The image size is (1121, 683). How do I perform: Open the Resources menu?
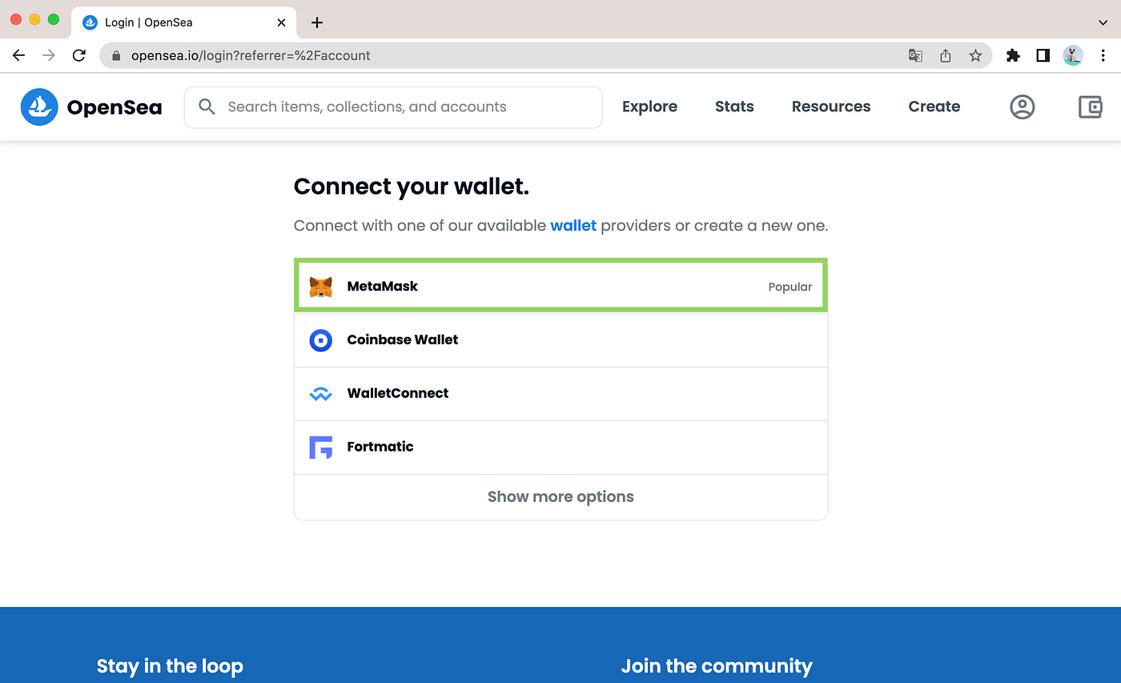click(x=831, y=106)
